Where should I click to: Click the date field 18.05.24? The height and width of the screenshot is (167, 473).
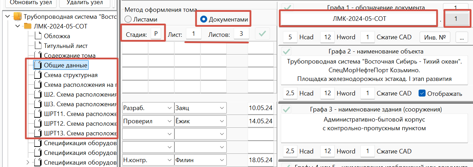(x=261, y=160)
